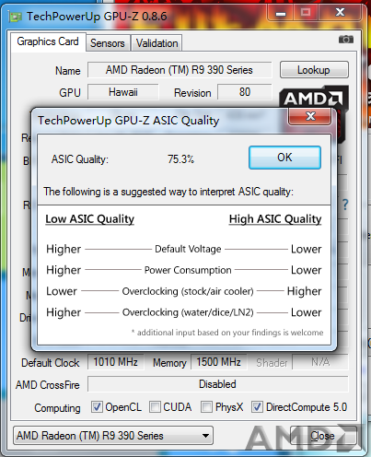Viewport: 371px width, 457px height.
Task: Click the Default Voltage label
Action: click(x=188, y=249)
